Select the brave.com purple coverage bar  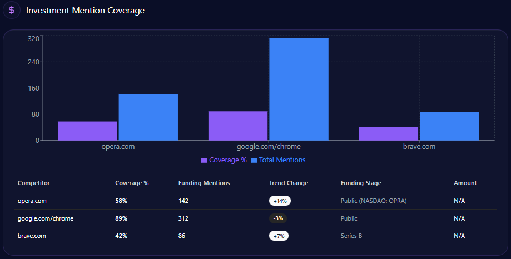point(389,133)
